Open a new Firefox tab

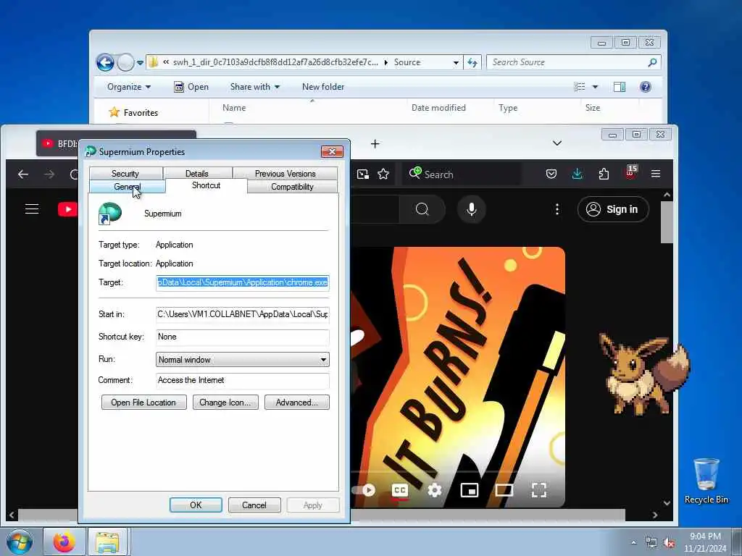(375, 144)
